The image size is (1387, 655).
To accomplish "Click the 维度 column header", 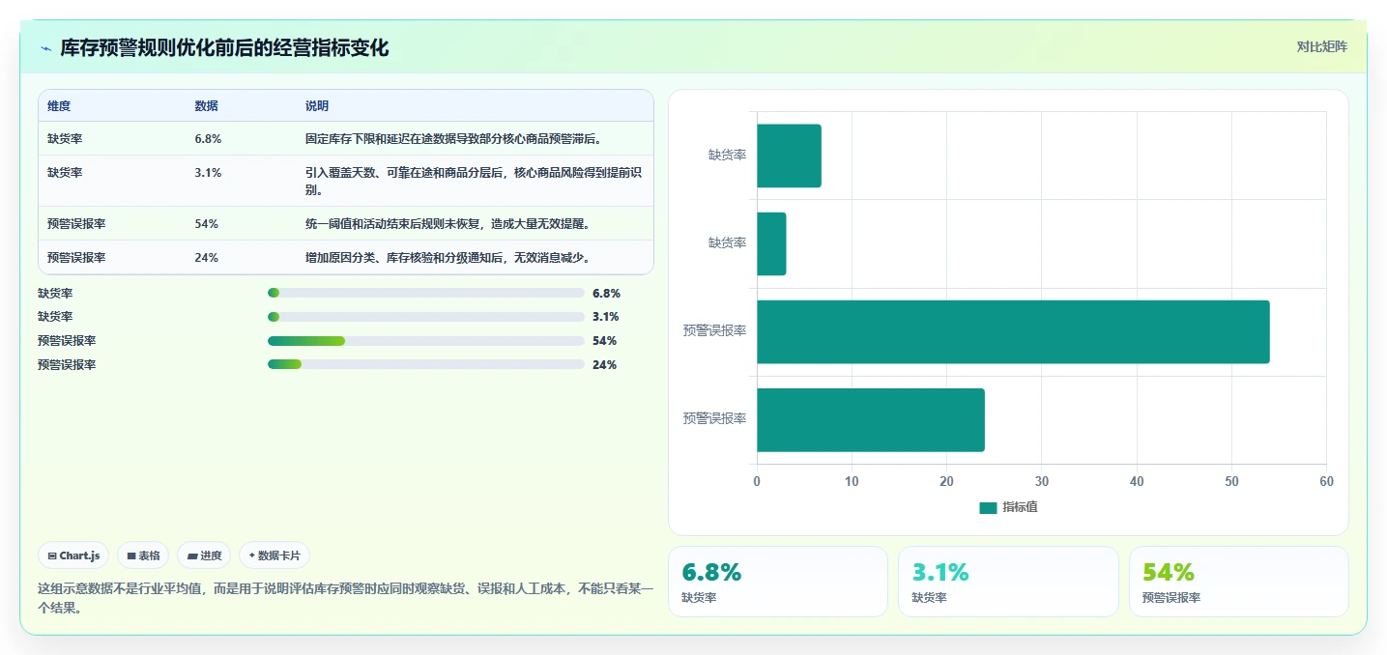I will click(59, 106).
